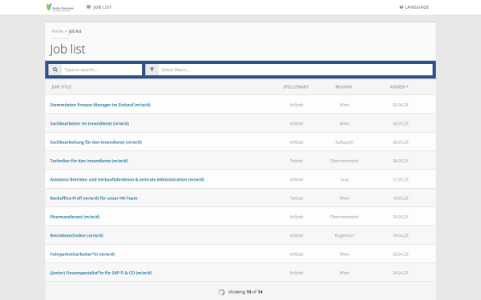Sort by Job Title column
The image size is (481, 300).
click(62, 87)
